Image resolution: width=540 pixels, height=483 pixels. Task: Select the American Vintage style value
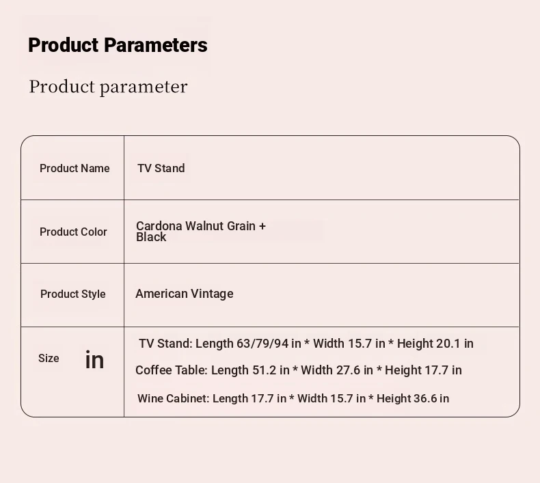tap(185, 294)
